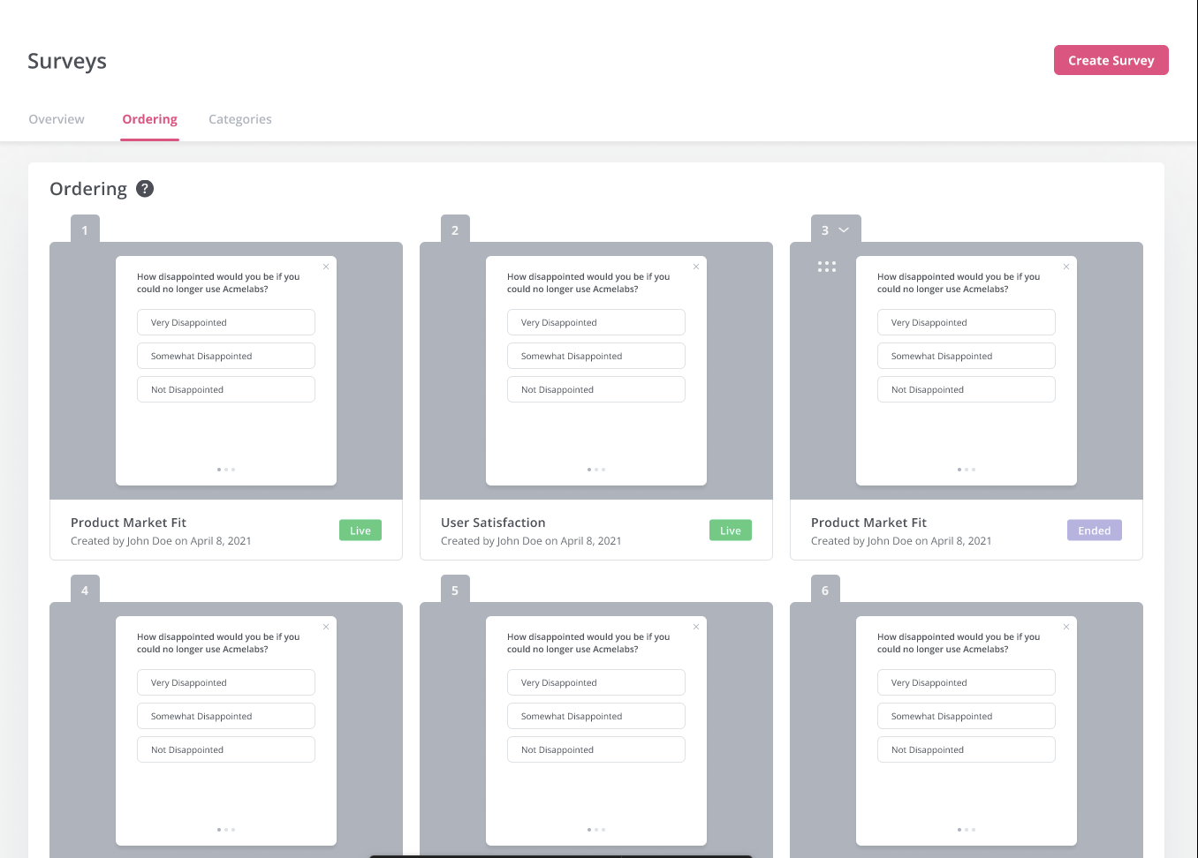Select Very Disappointed in card 5
Image resolution: width=1198 pixels, height=858 pixels.
[x=596, y=682]
